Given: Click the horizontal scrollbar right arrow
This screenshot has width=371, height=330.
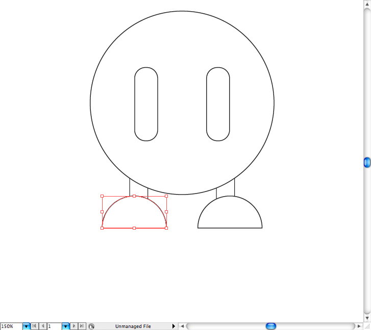Looking at the screenshot, I should [x=359, y=326].
